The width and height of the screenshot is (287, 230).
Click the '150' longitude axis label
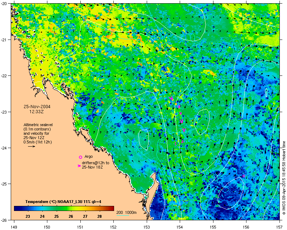pos(47,227)
